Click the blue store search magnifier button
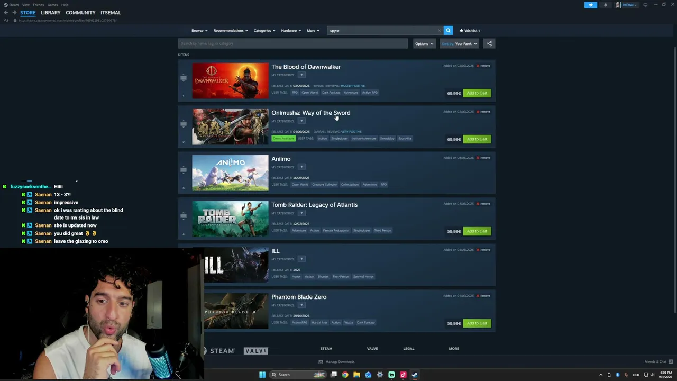Screen dimensions: 677x381 coord(448,30)
